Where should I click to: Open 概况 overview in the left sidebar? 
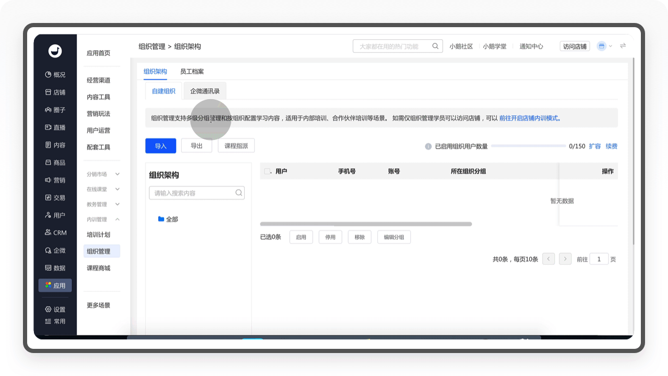(x=55, y=75)
